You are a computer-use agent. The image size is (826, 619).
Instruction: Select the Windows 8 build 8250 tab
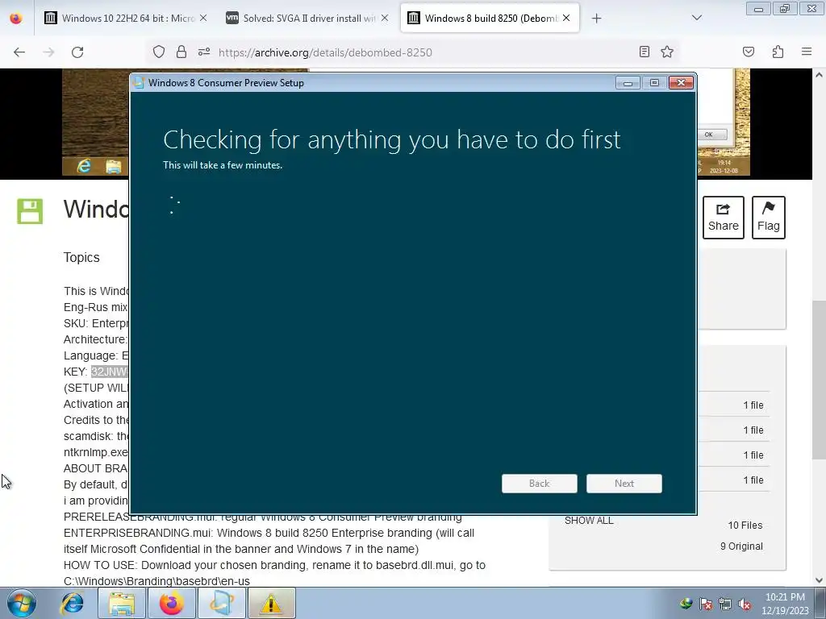point(490,19)
